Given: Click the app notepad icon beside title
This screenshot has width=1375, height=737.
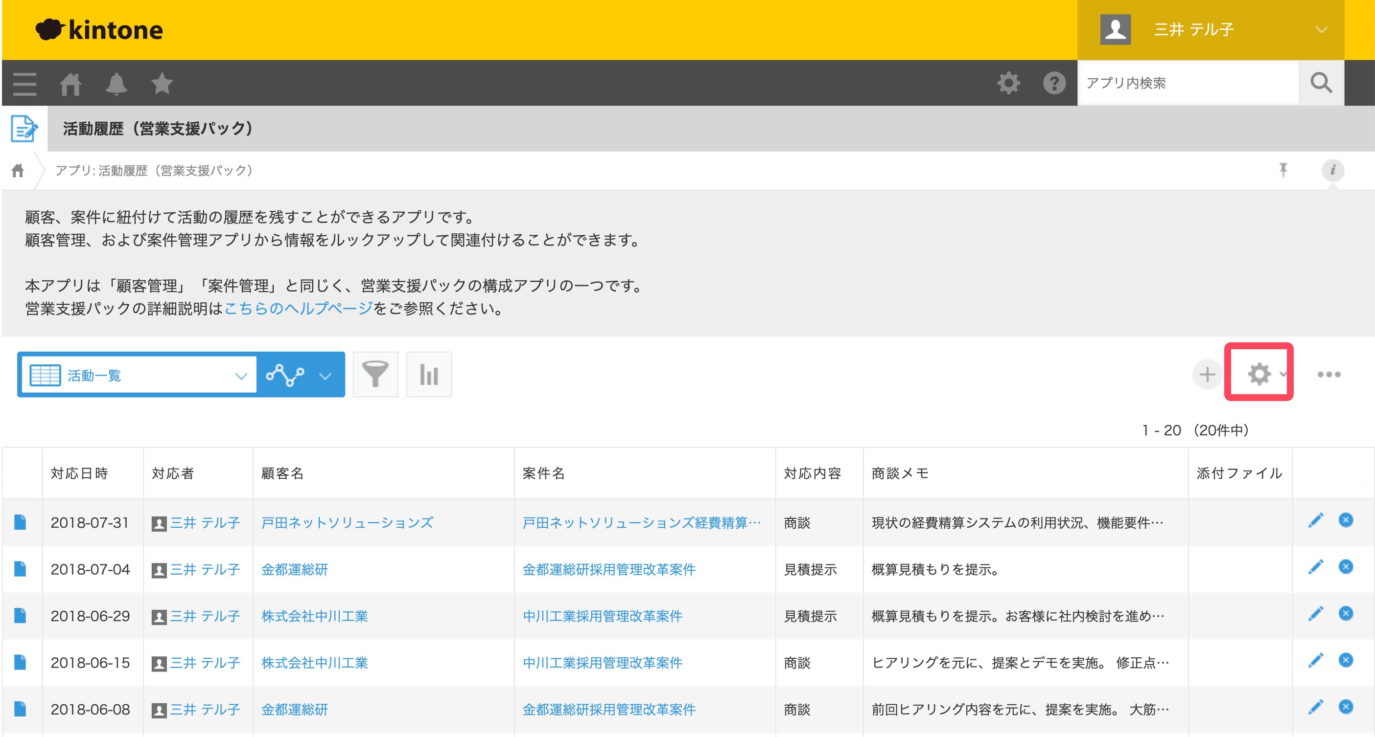Looking at the screenshot, I should coord(24,129).
